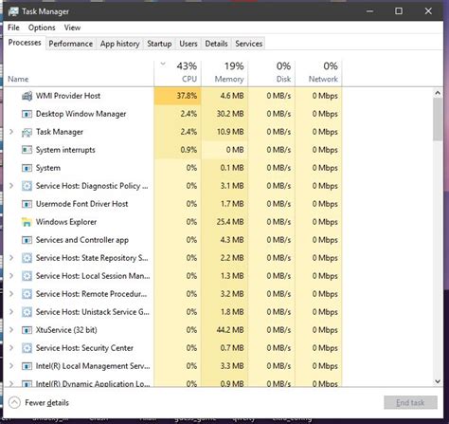Click the vertical scrollbar thumb

coord(438,119)
